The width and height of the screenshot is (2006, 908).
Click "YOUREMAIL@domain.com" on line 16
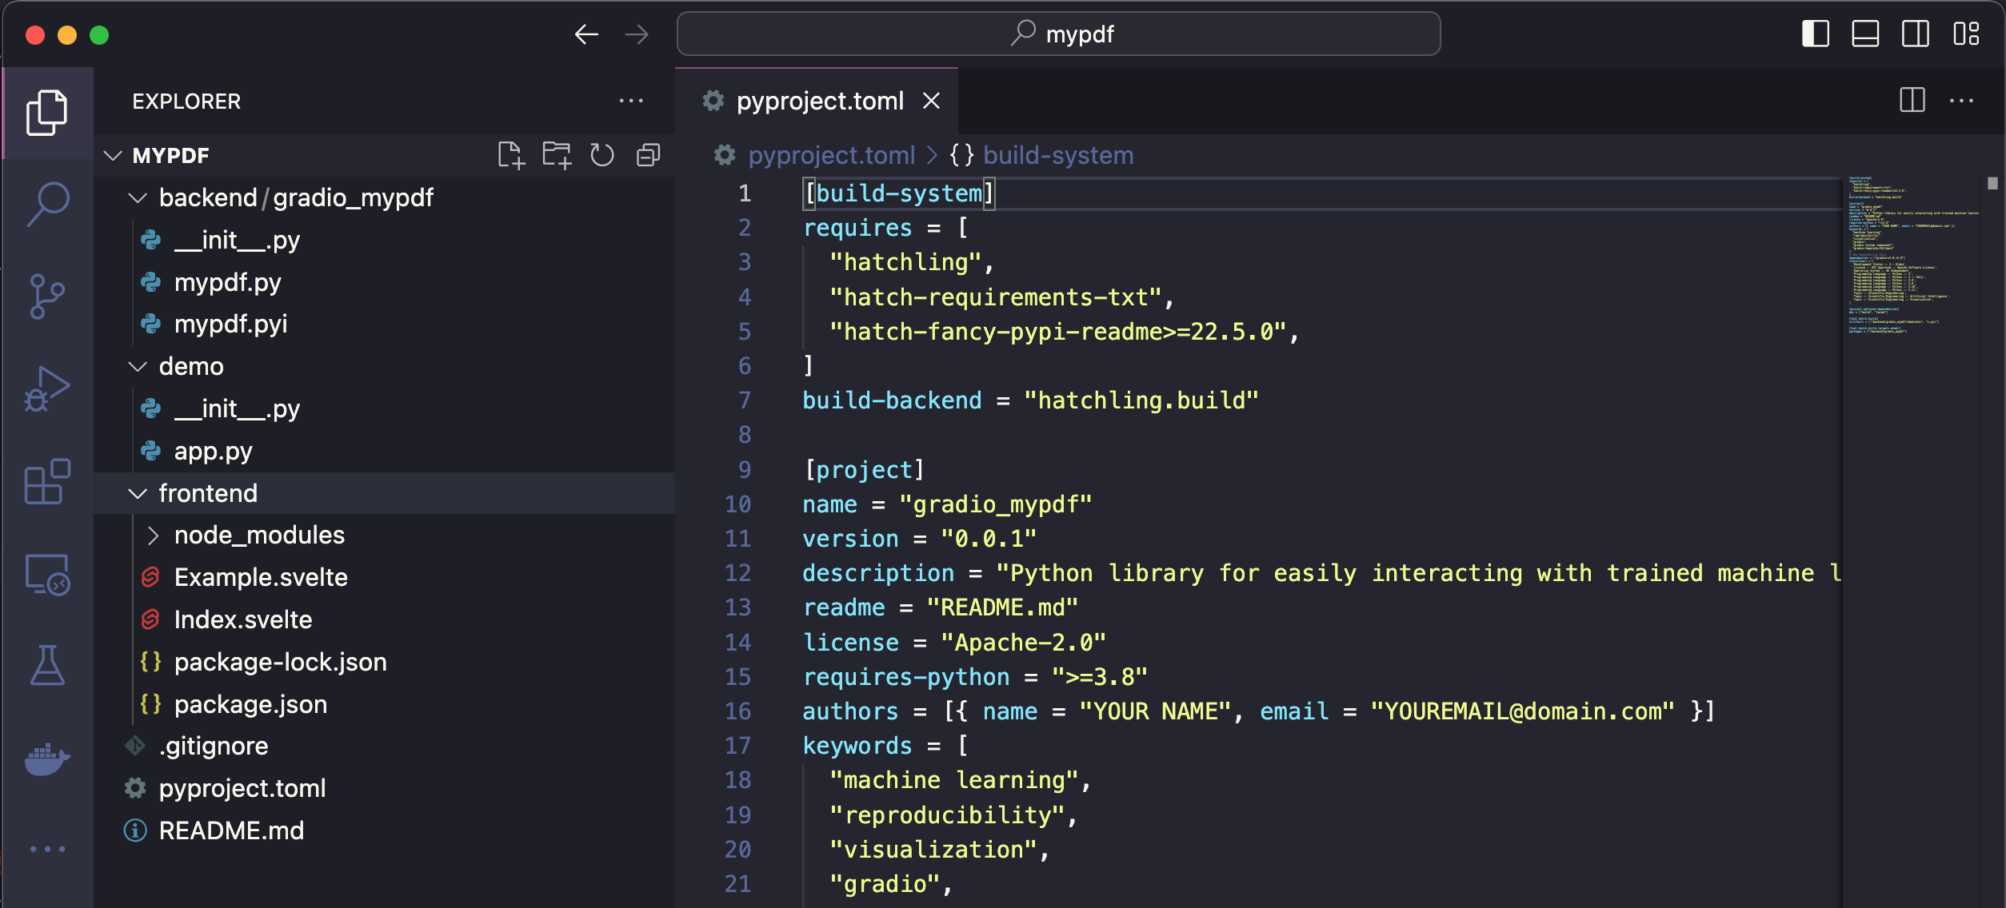point(1522,711)
